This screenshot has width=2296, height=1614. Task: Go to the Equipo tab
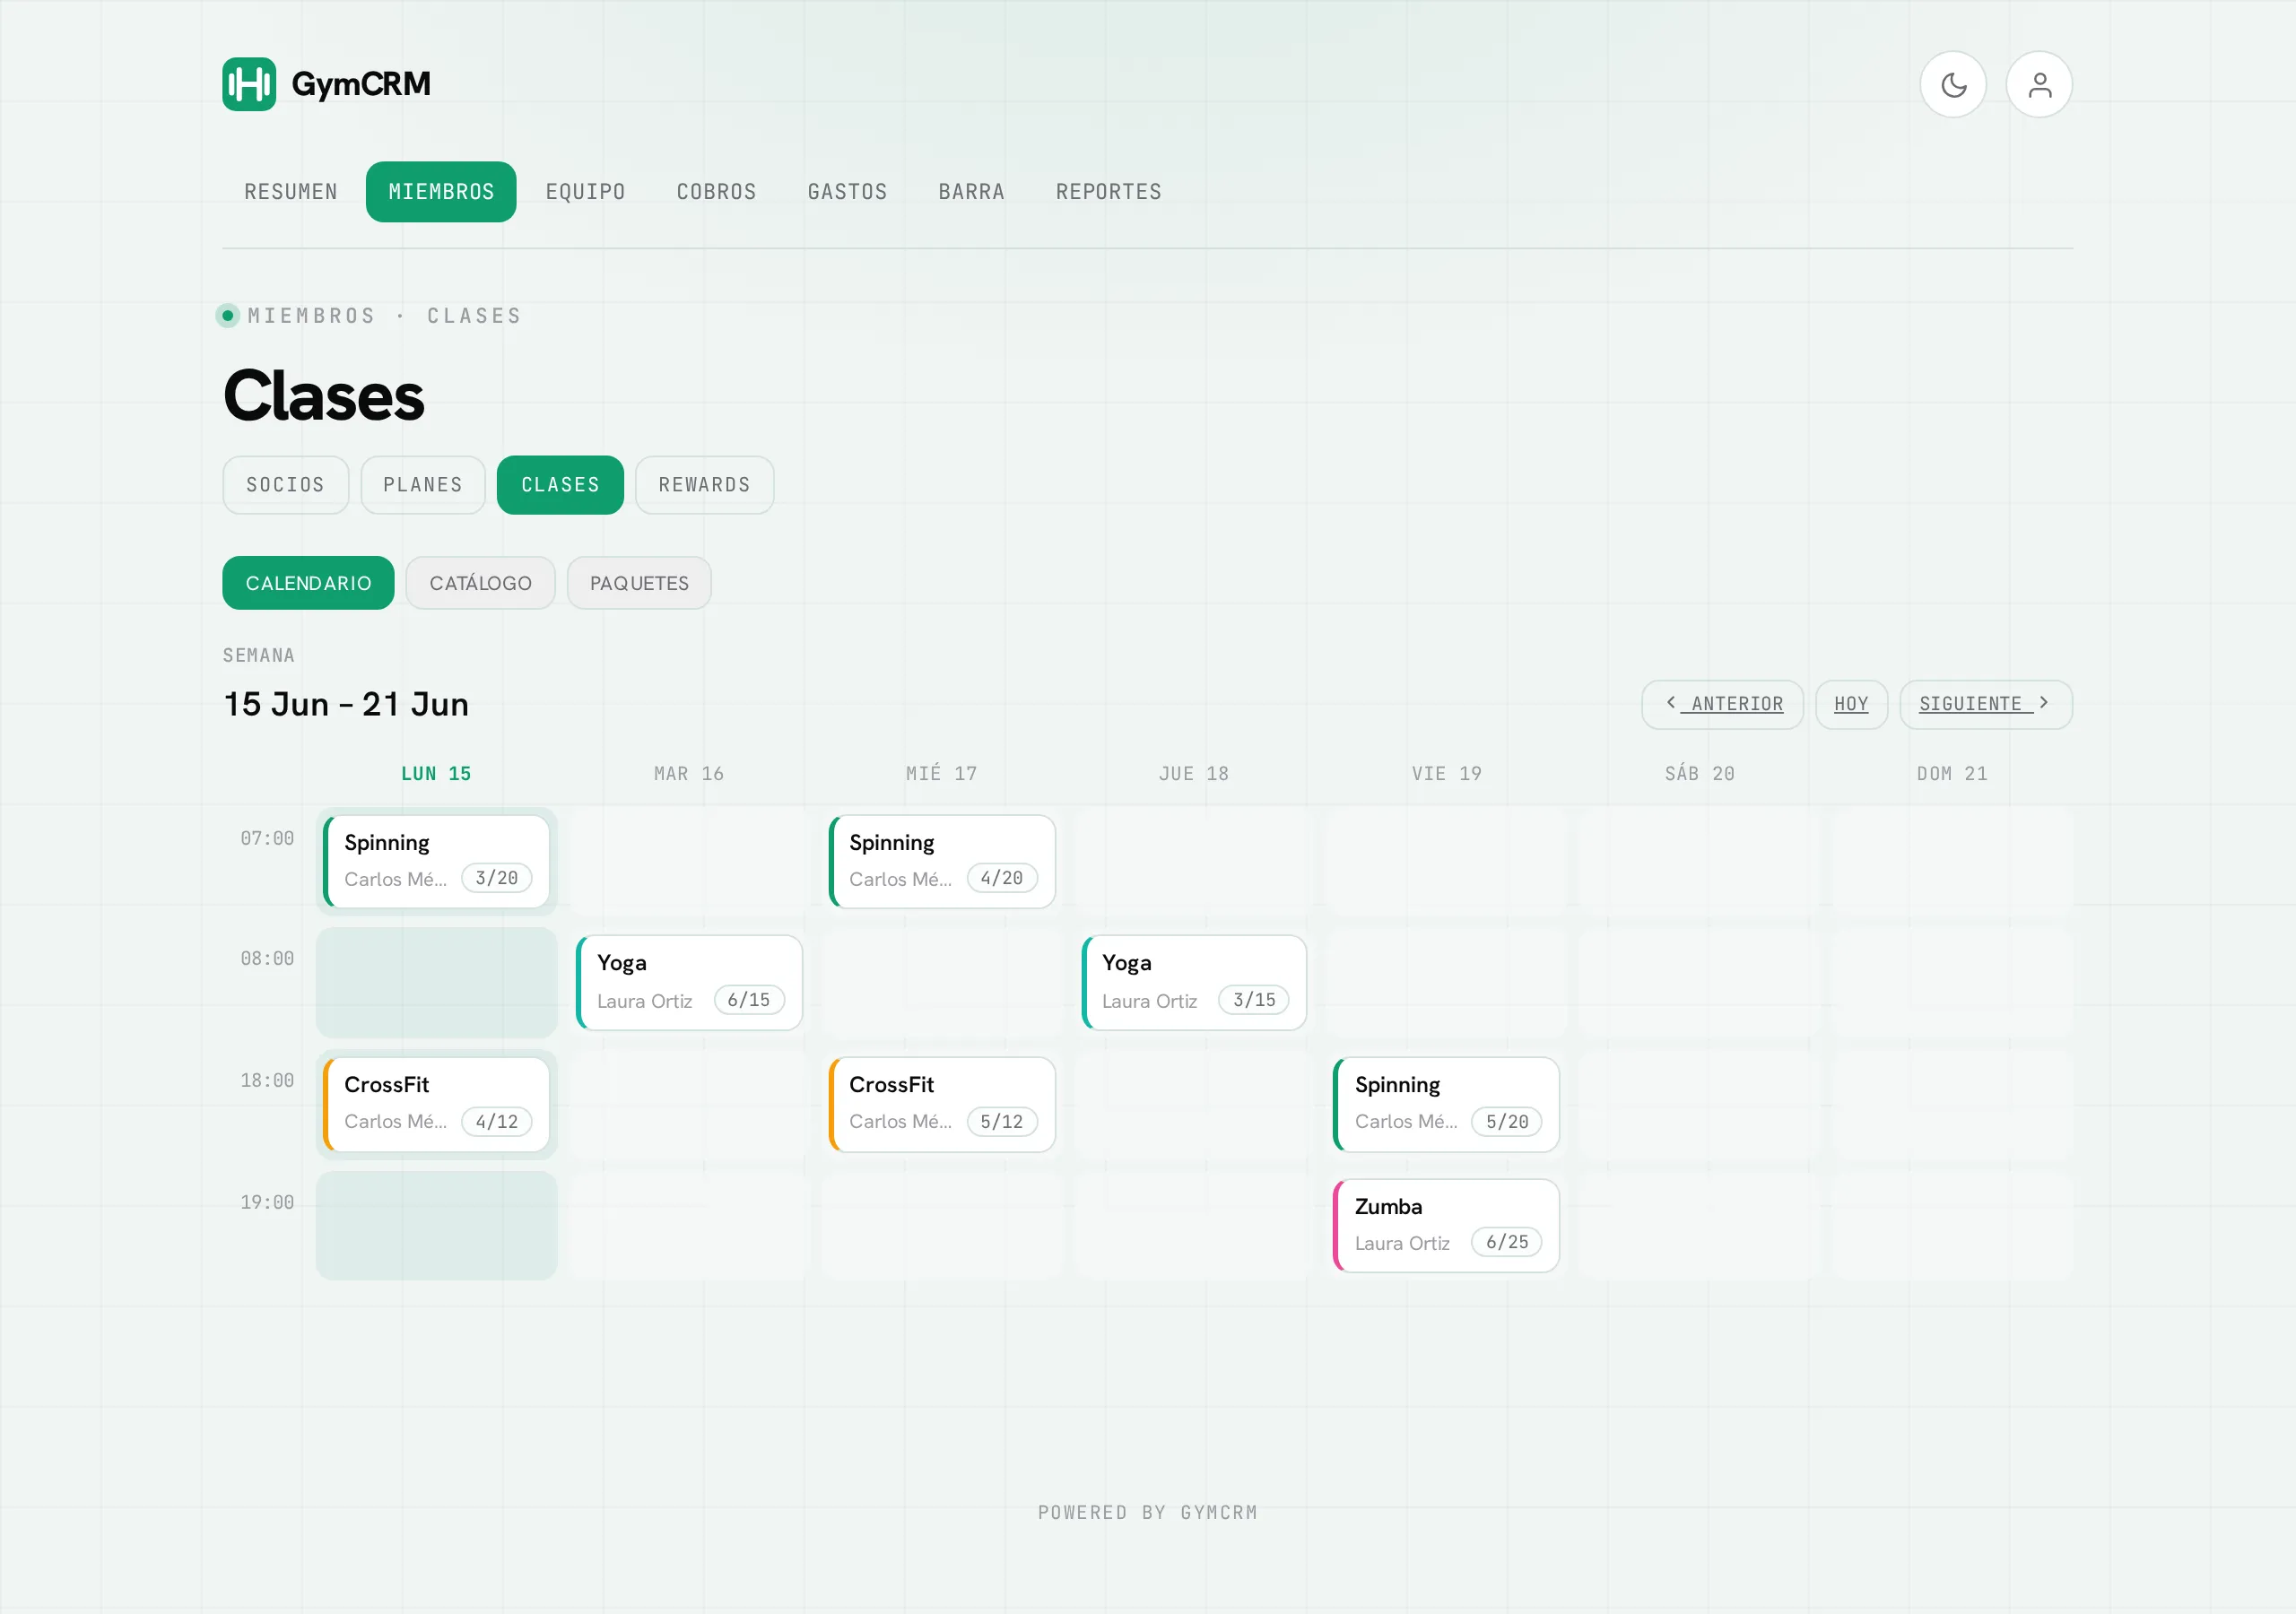[x=585, y=192]
